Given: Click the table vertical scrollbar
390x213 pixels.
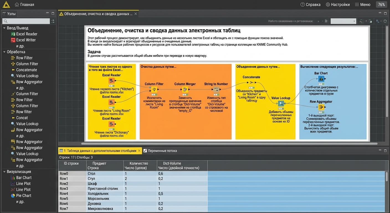Looking at the screenshot, I should click(387, 176).
